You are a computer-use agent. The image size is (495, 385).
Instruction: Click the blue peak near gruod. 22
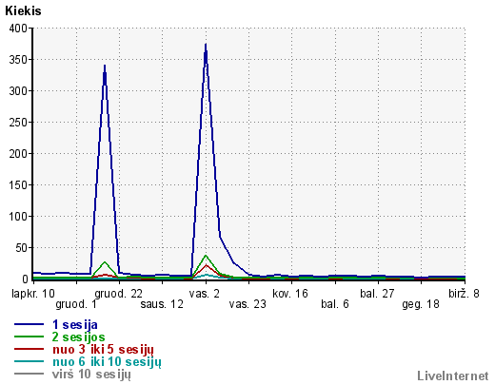point(105,66)
